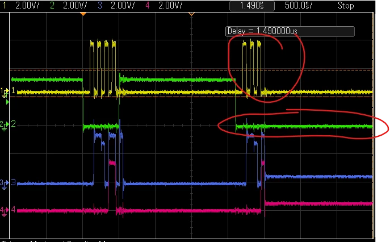Click the Stop run status indicator
This screenshot has width=390, height=242.
pos(346,6)
